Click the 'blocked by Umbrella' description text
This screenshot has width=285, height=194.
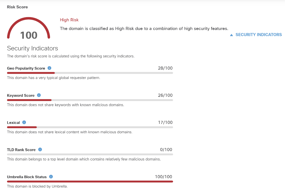[37, 186]
